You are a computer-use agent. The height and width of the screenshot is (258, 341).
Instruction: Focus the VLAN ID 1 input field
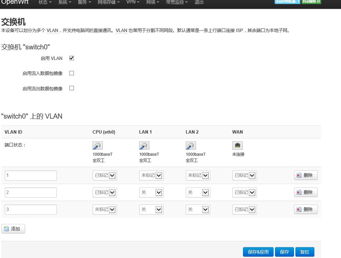31,176
